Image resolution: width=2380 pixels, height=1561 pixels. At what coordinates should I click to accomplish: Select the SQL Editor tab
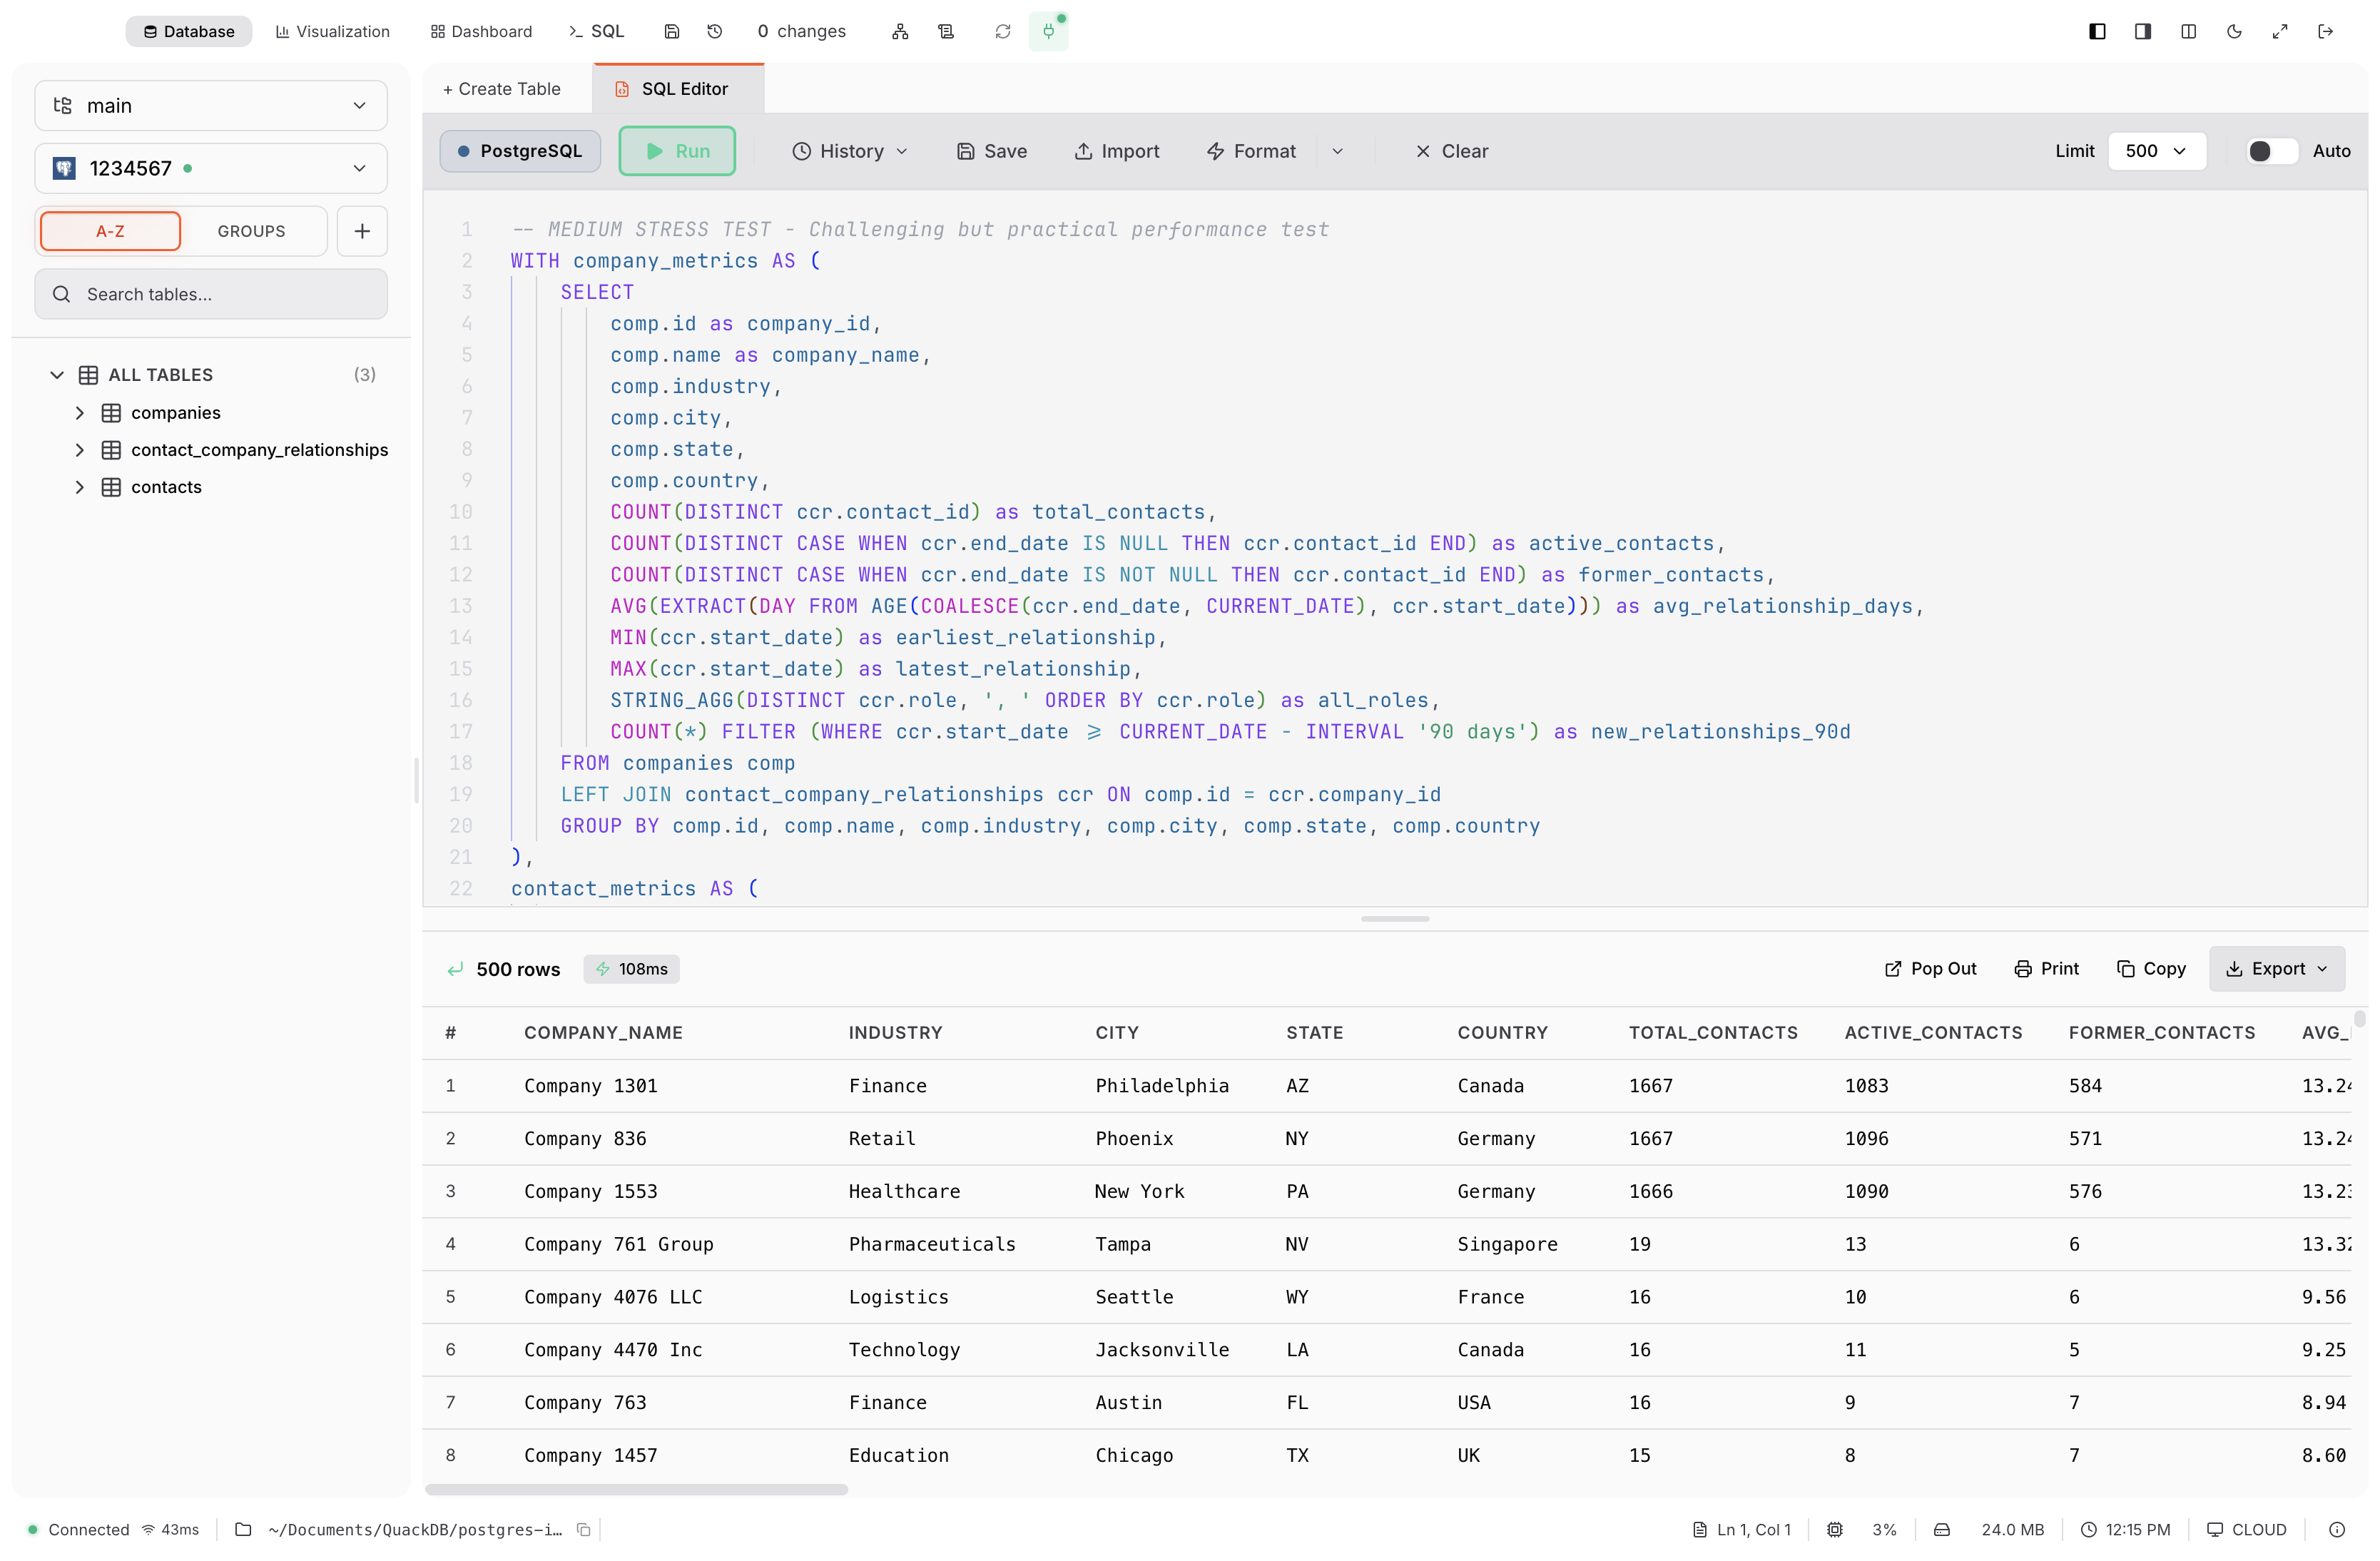pyautogui.click(x=678, y=89)
